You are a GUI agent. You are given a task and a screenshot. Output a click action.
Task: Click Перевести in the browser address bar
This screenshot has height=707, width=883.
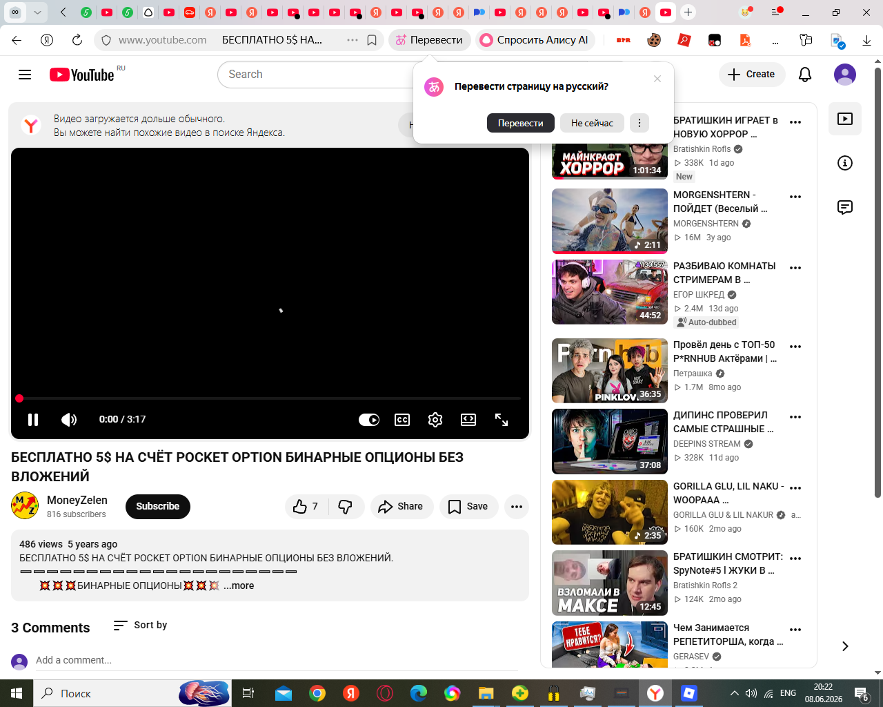(430, 40)
